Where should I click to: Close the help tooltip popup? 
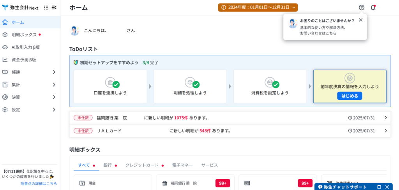[x=360, y=20]
